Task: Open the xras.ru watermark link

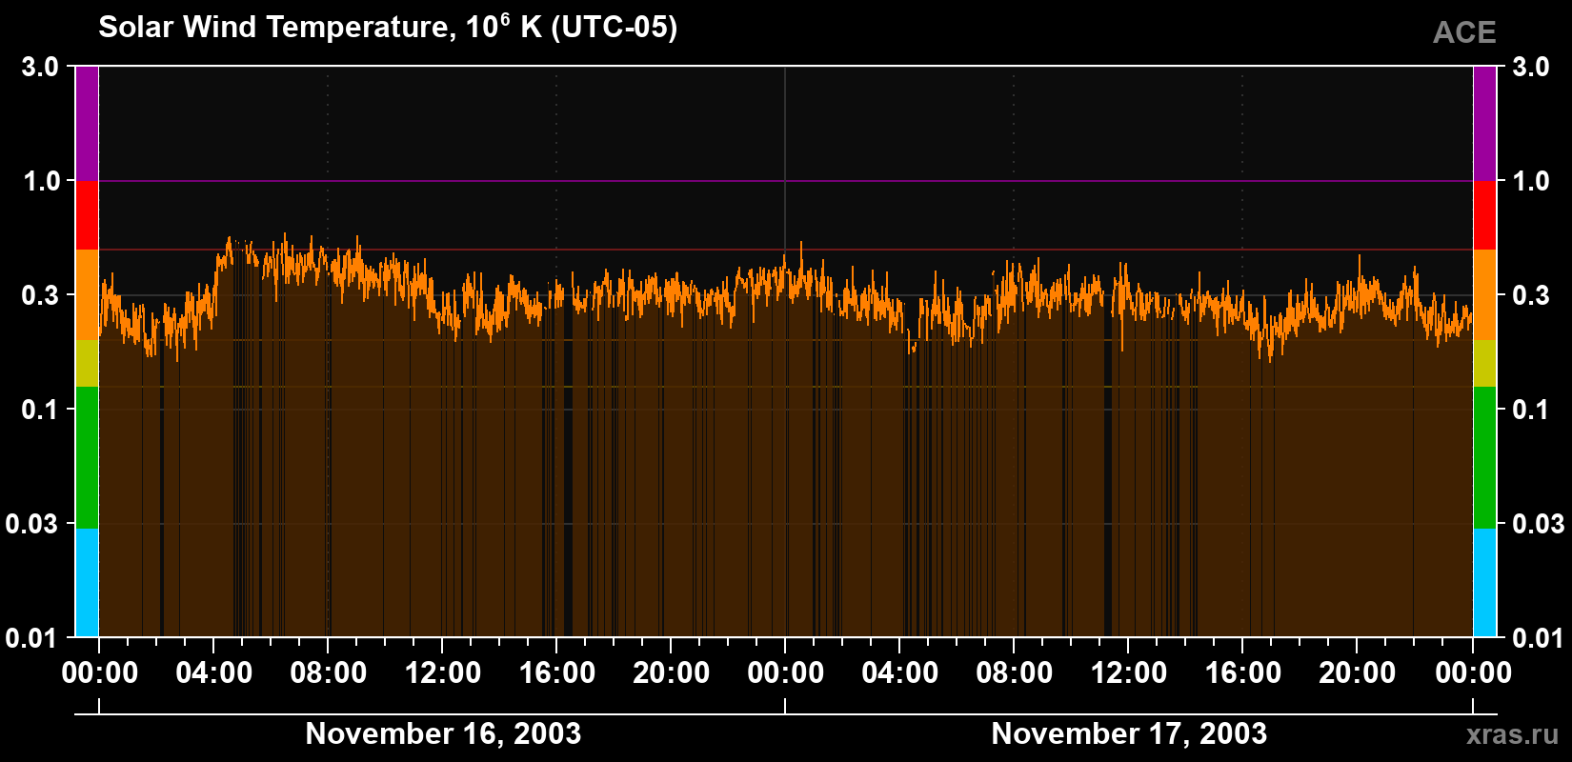Action: pos(1512,734)
